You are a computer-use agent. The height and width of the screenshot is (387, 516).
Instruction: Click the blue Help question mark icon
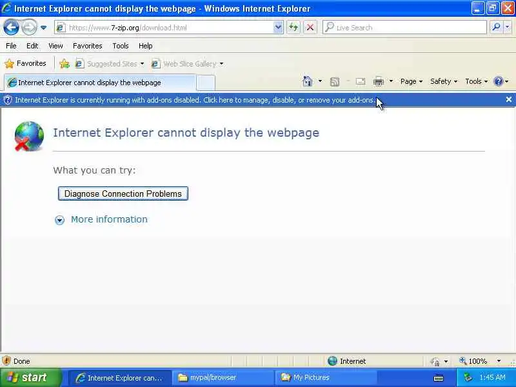click(x=499, y=81)
